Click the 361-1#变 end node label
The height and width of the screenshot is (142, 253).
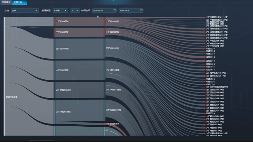tap(215, 122)
